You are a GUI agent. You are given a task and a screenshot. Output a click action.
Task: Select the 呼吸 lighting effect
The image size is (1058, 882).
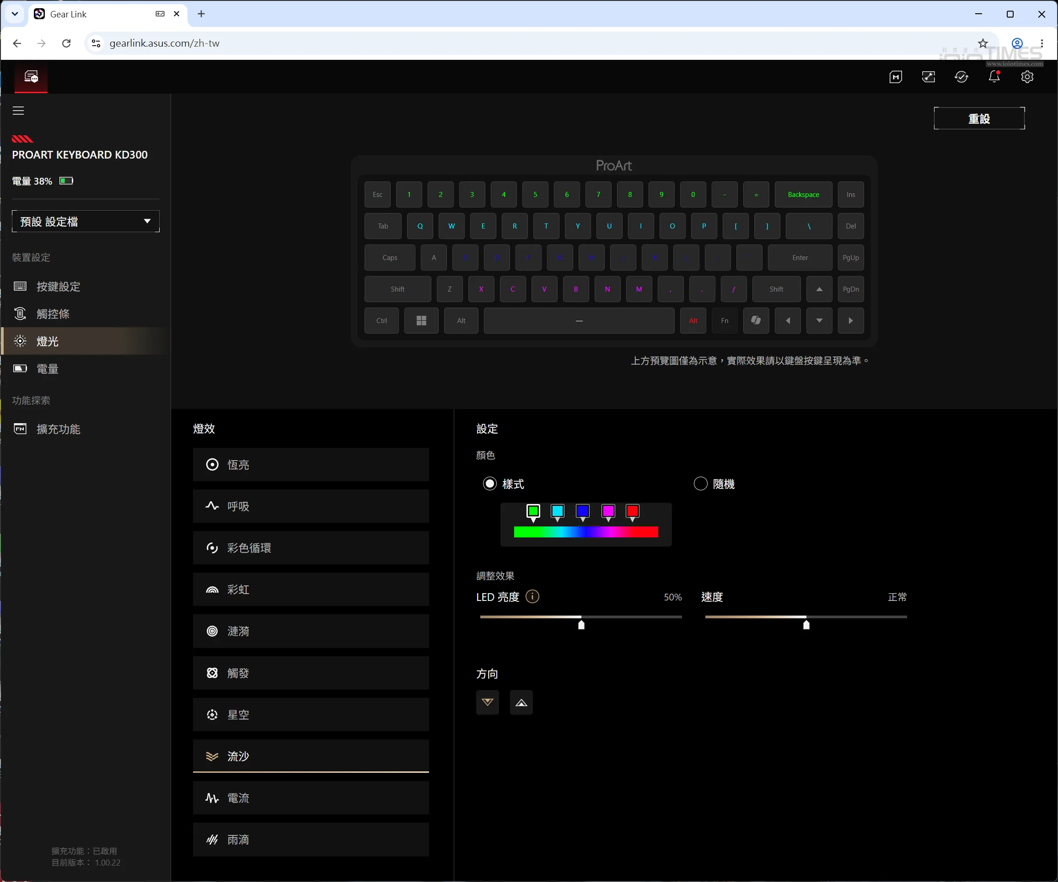point(311,506)
